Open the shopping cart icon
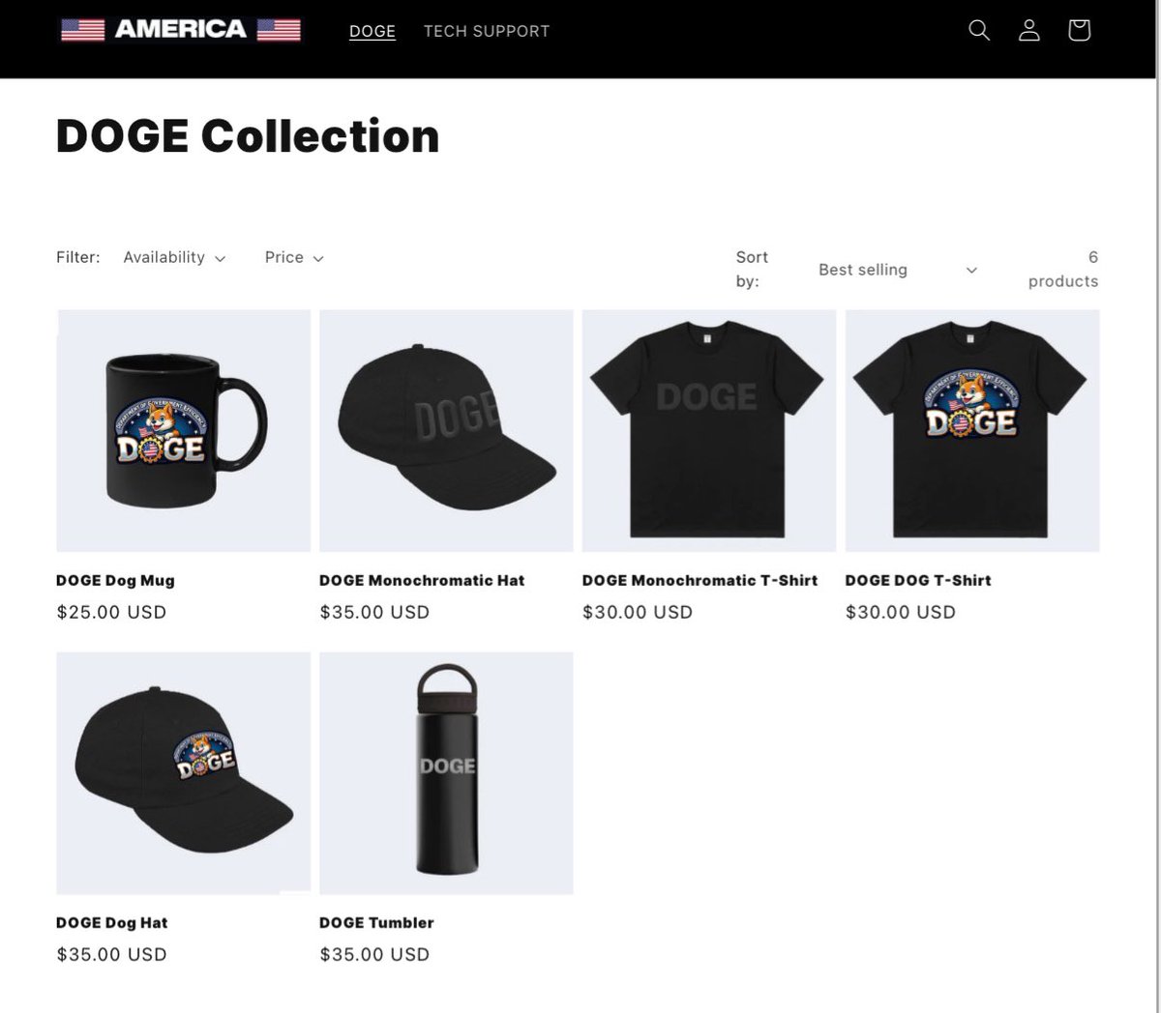The width and height of the screenshot is (1161, 1013). (x=1080, y=30)
